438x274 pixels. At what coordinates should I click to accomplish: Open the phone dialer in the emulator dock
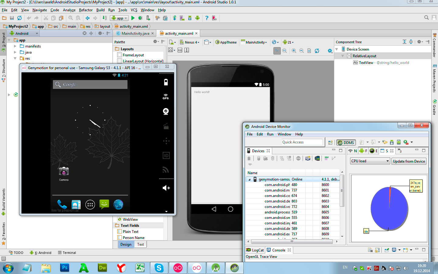click(62, 204)
